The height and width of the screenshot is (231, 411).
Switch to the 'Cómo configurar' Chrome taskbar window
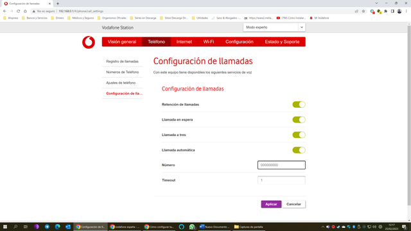pos(159,227)
